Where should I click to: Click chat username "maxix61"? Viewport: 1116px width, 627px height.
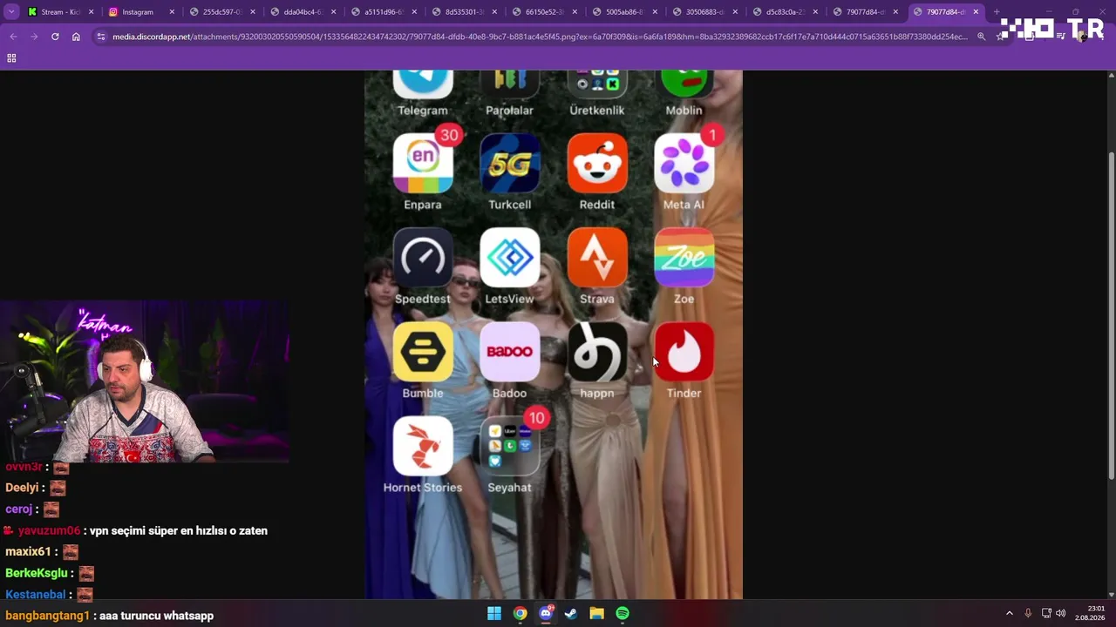coord(28,551)
